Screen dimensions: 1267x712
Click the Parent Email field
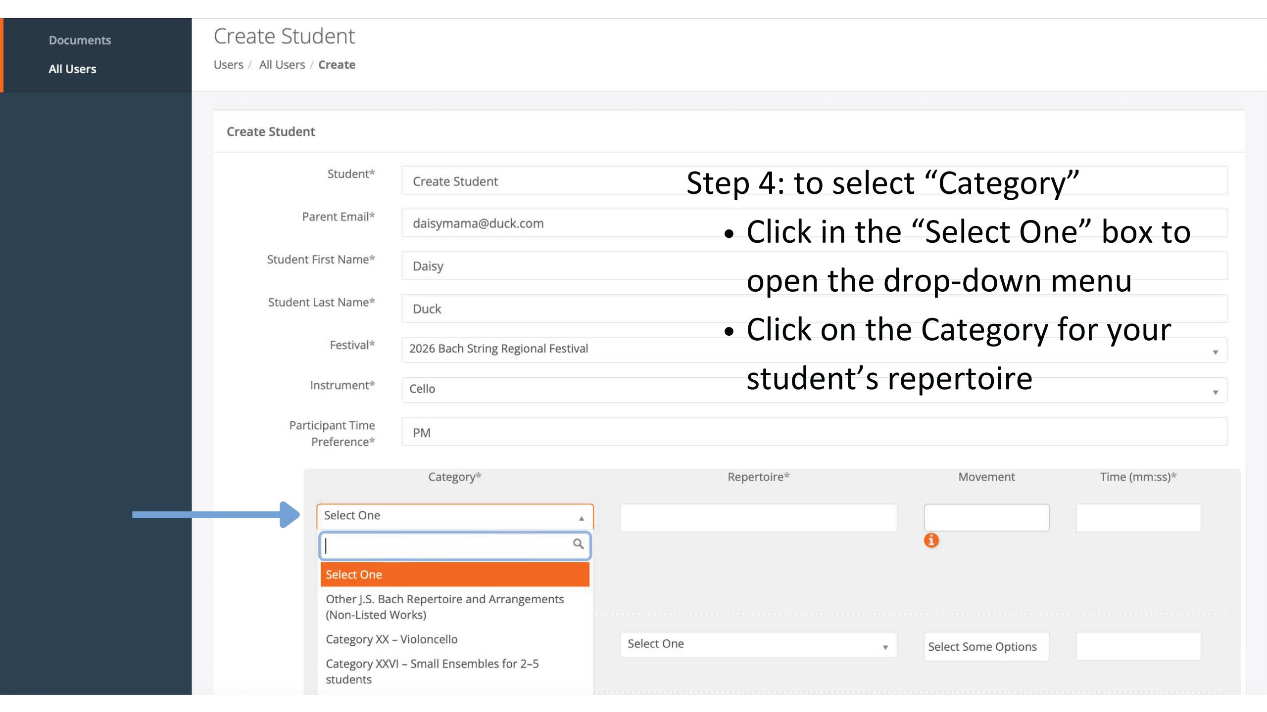[x=544, y=223]
